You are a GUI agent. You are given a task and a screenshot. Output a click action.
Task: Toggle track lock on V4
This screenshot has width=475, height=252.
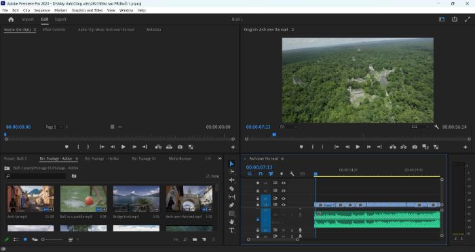[x=258, y=183]
